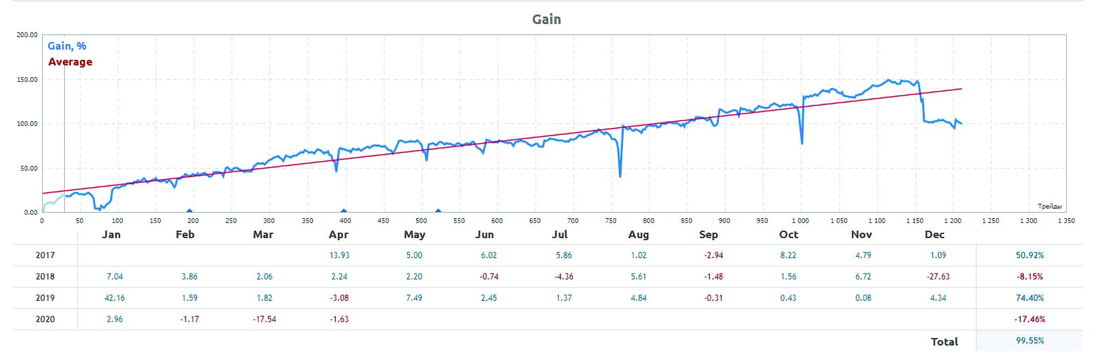The width and height of the screenshot is (1093, 360).
Task: Click the 2017 yearly total 50.92%
Action: [1030, 255]
